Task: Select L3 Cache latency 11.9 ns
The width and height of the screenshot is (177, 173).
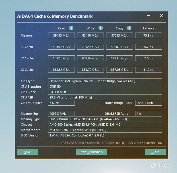Action: [149, 70]
